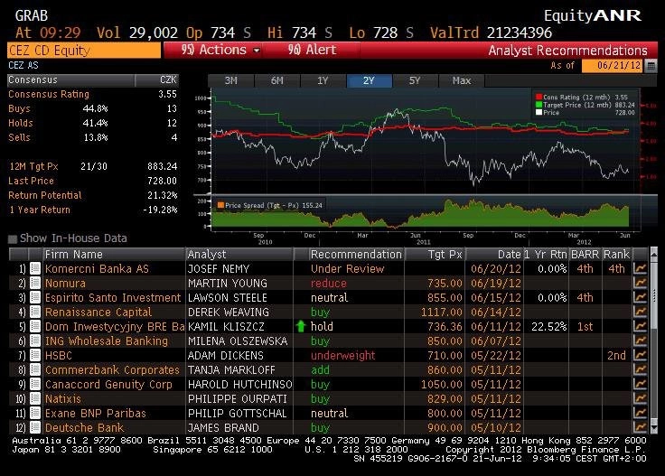Click analyst name JOSEF NEMY
The height and width of the screenshot is (476, 665).
[x=219, y=269]
